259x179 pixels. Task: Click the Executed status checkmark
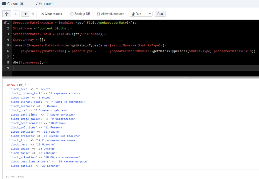pos(37,4)
